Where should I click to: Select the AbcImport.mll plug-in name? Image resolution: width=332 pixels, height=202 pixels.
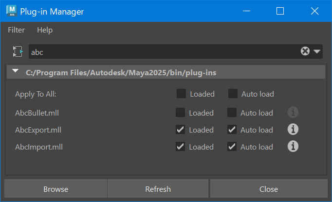click(39, 147)
